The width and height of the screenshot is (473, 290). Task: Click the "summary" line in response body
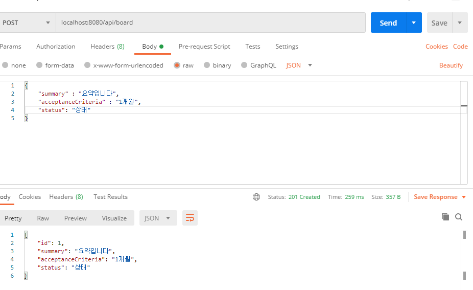click(x=76, y=251)
